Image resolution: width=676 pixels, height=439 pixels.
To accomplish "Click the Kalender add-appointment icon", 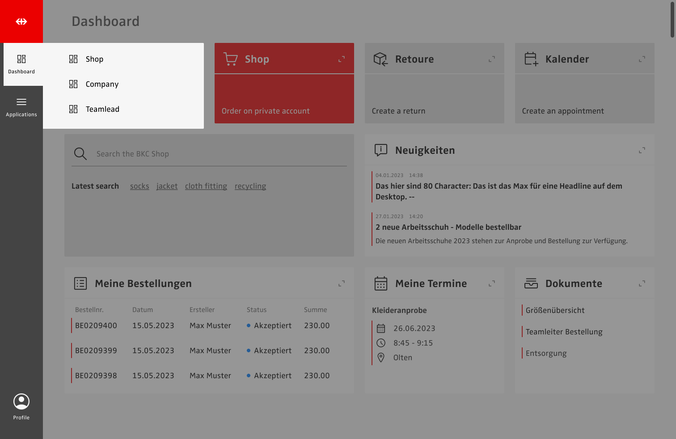I will 531,59.
